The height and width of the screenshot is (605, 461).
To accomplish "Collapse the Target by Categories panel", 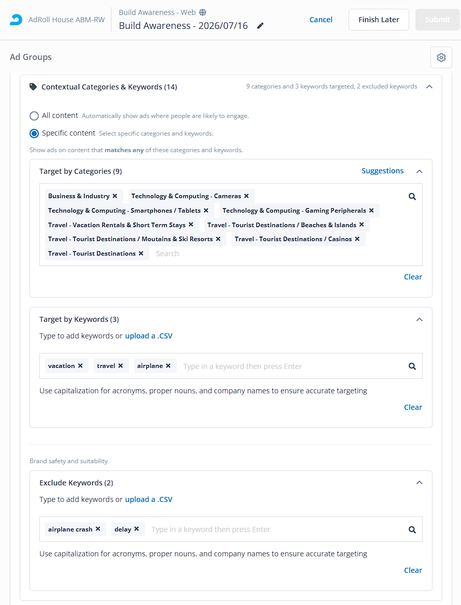I will [x=420, y=171].
